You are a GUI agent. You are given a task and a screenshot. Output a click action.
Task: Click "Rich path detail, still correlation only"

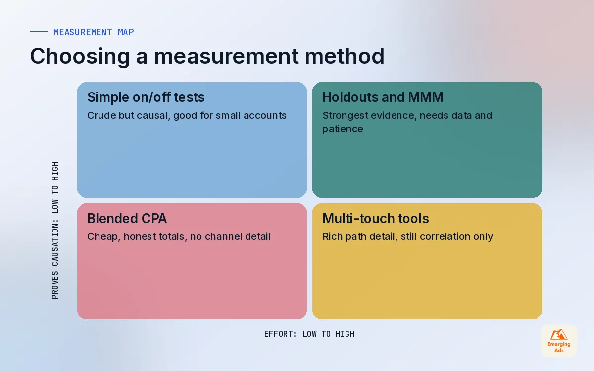[407, 236]
